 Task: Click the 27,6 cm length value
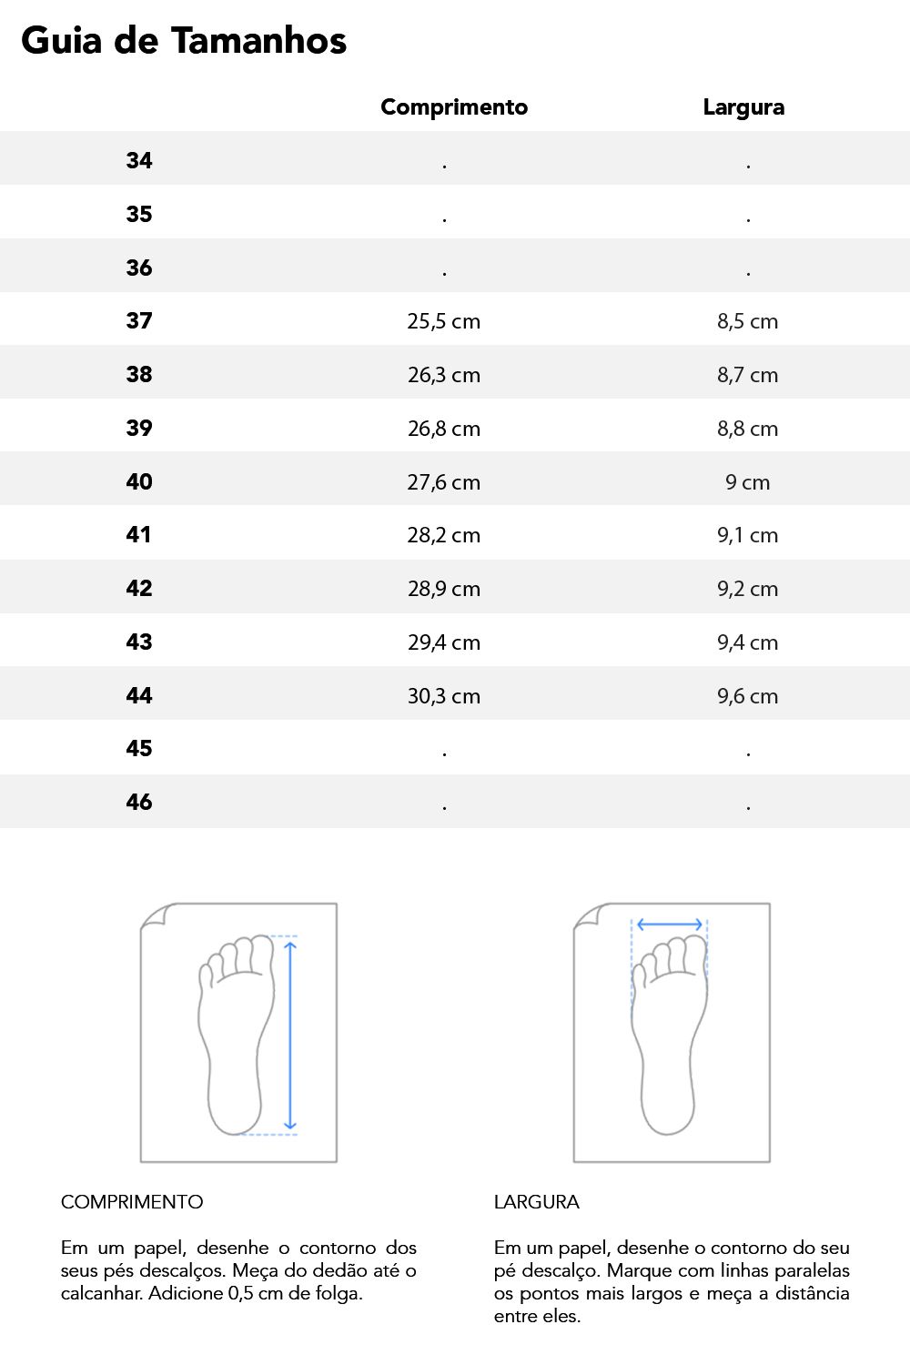click(444, 482)
